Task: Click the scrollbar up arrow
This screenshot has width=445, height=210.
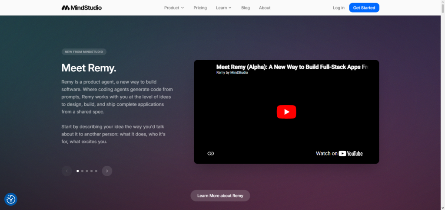Action: [x=443, y=2]
